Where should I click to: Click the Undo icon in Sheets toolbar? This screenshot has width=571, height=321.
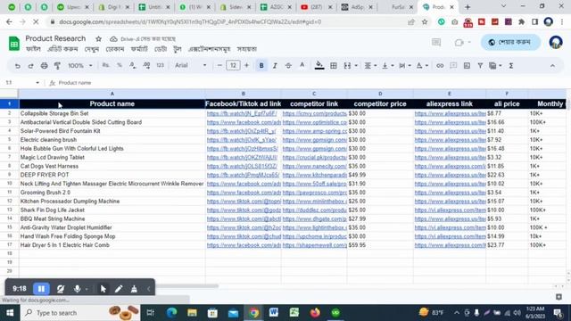(17, 66)
